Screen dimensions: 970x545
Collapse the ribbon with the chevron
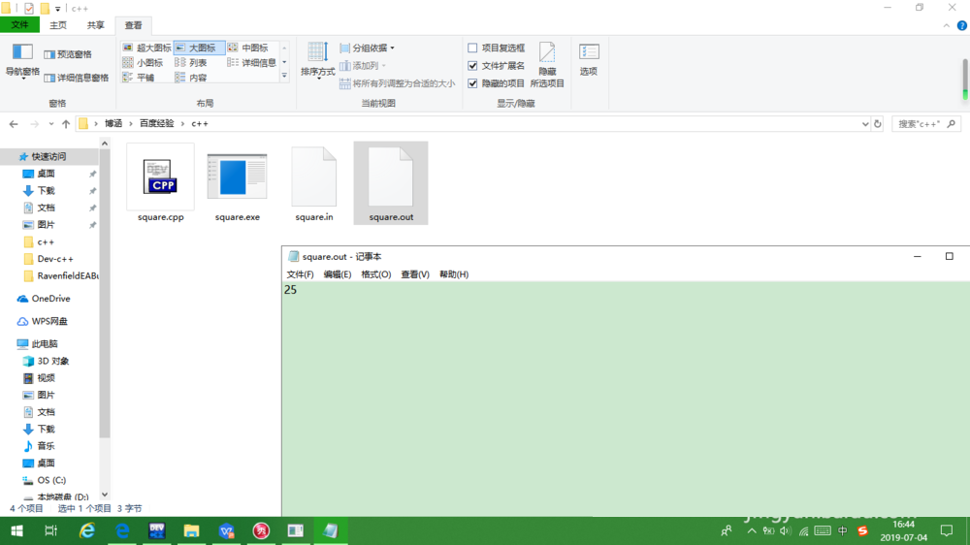click(x=947, y=26)
